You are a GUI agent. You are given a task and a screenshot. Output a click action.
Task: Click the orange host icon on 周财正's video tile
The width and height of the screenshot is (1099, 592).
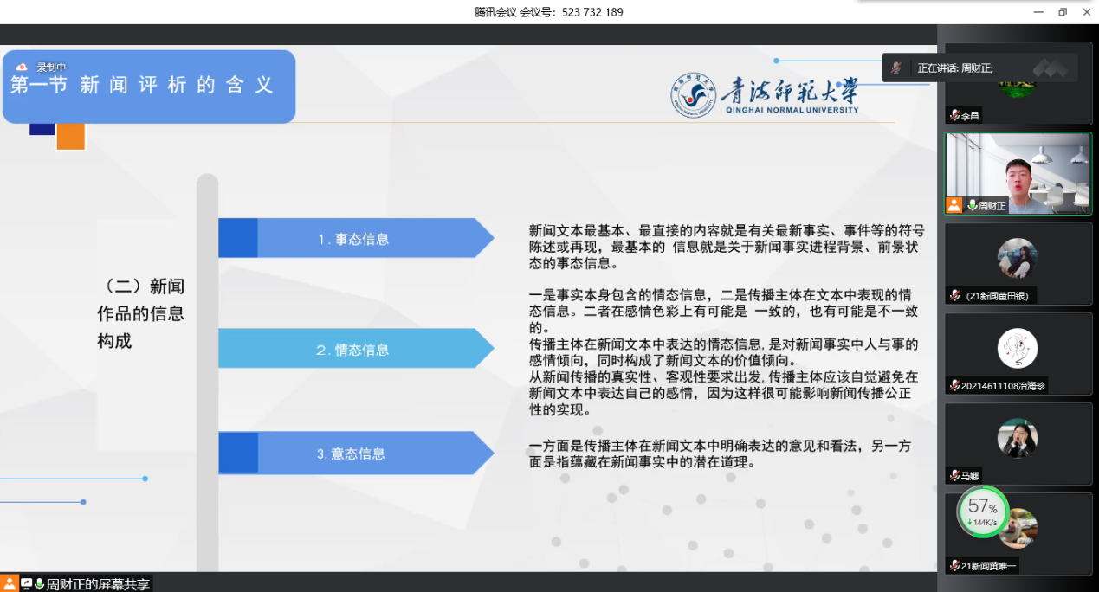point(954,205)
